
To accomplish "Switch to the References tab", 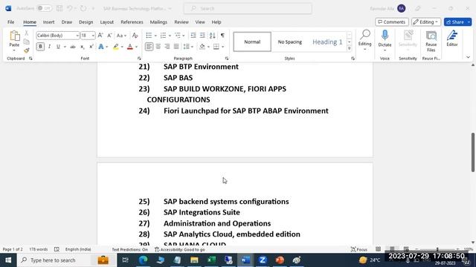I will (132, 22).
